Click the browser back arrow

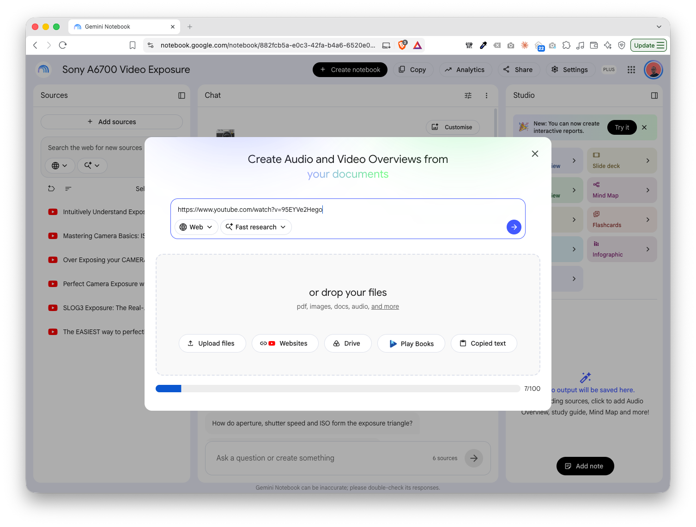coord(35,45)
